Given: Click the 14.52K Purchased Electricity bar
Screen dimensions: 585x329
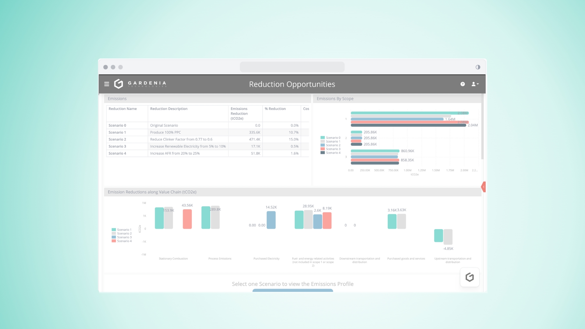Looking at the screenshot, I should coord(271,220).
